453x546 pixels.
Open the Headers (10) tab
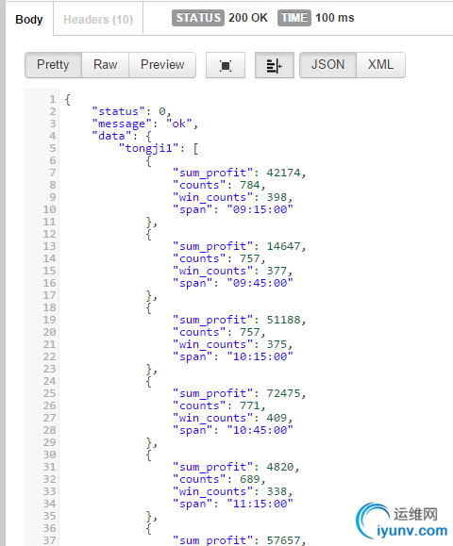click(x=98, y=19)
